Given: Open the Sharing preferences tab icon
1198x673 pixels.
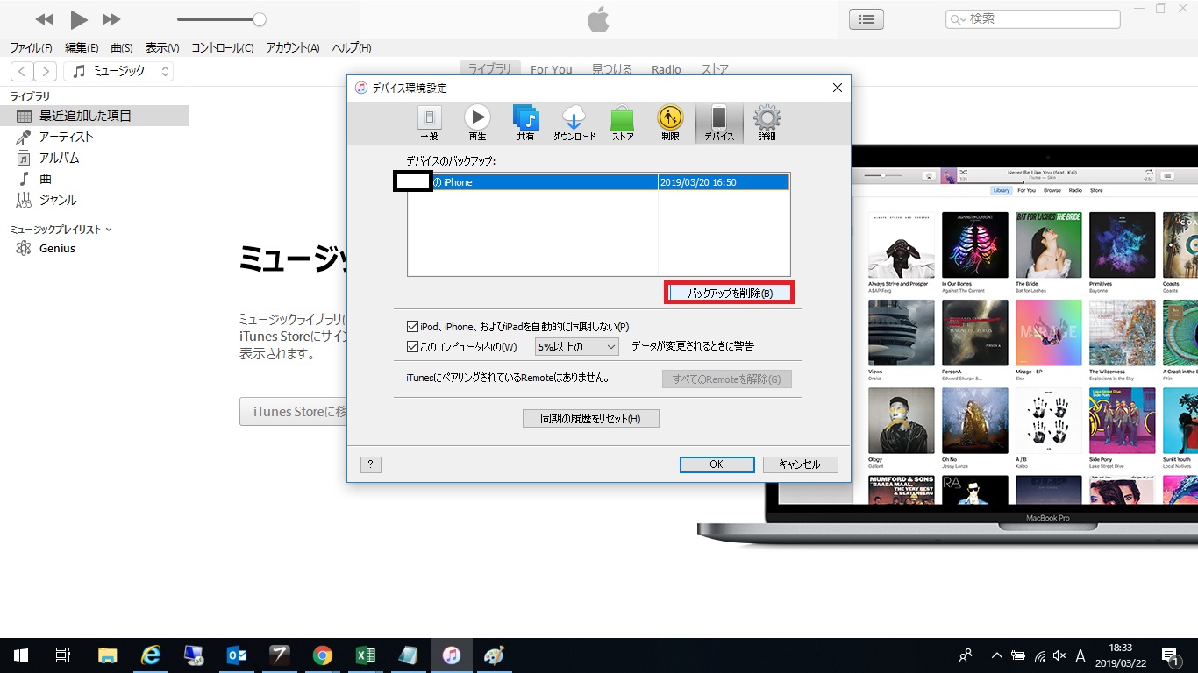Looking at the screenshot, I should [525, 123].
